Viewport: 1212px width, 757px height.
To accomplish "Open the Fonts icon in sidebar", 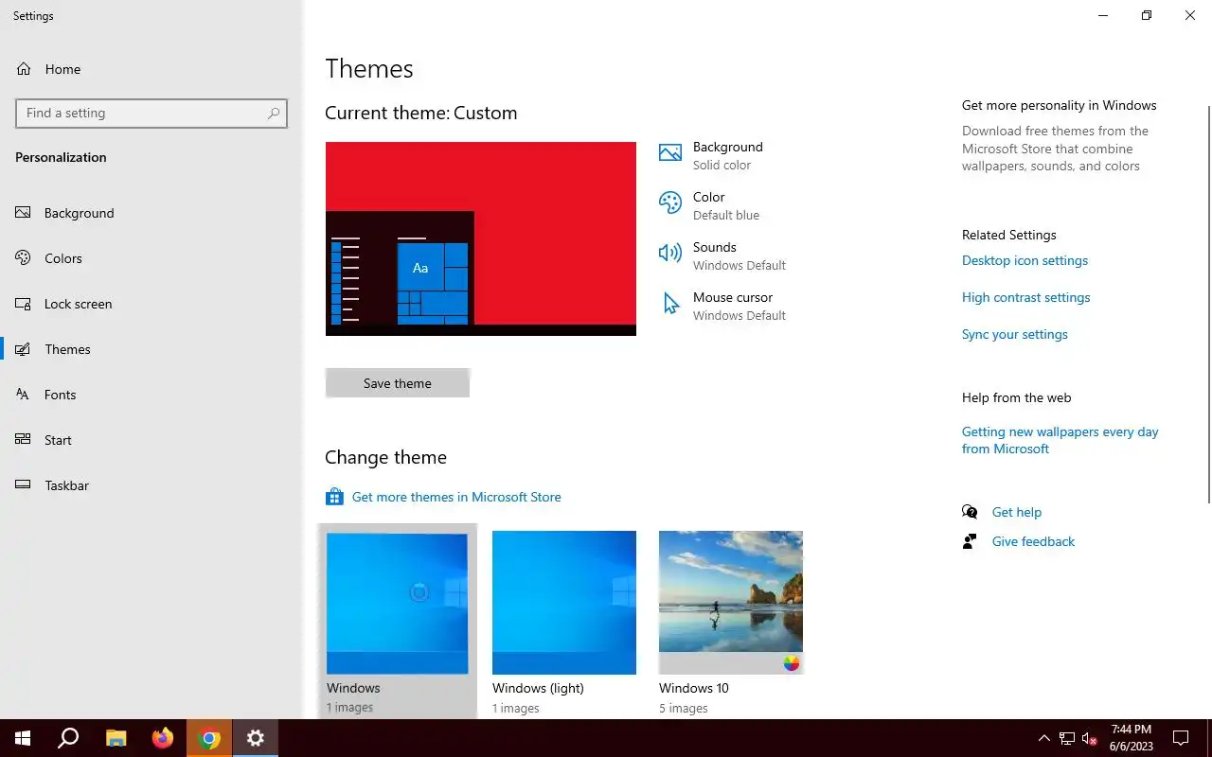I will point(24,395).
